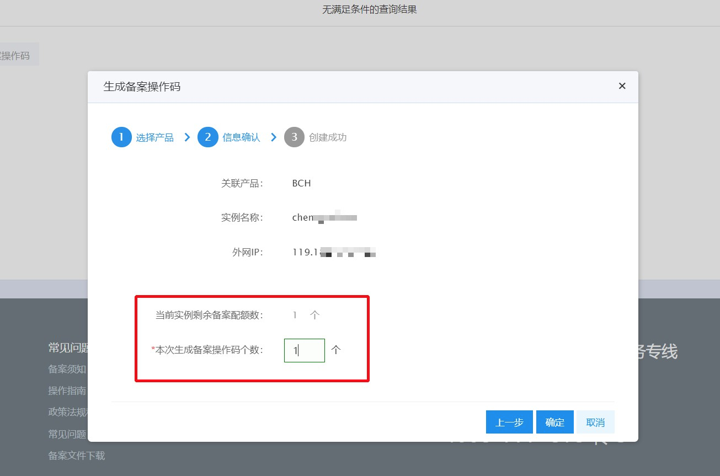Open 备案须知 link in footer
Image resolution: width=720 pixels, height=476 pixels.
tap(67, 370)
